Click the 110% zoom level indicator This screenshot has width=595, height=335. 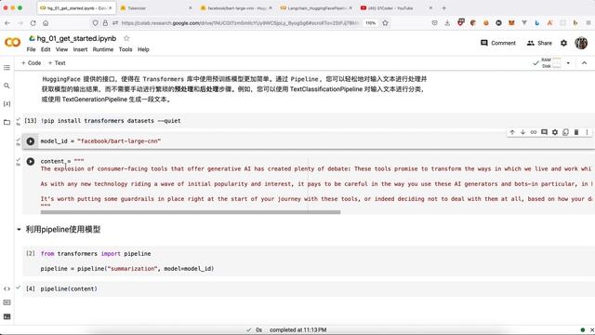[370, 23]
